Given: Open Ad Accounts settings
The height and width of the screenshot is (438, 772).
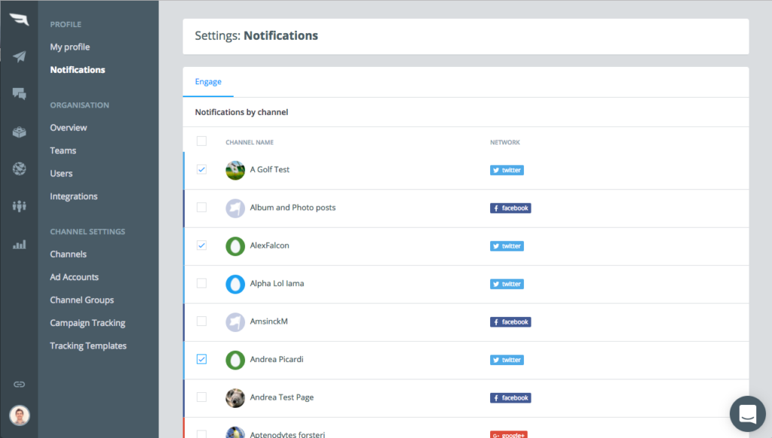Looking at the screenshot, I should pos(75,277).
